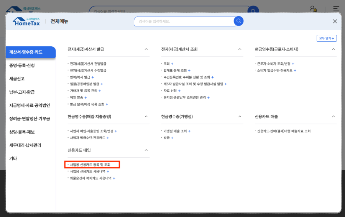345x217 pixels.
Task: Open the 증명·등록·신청 menu category
Action: (x=22, y=65)
